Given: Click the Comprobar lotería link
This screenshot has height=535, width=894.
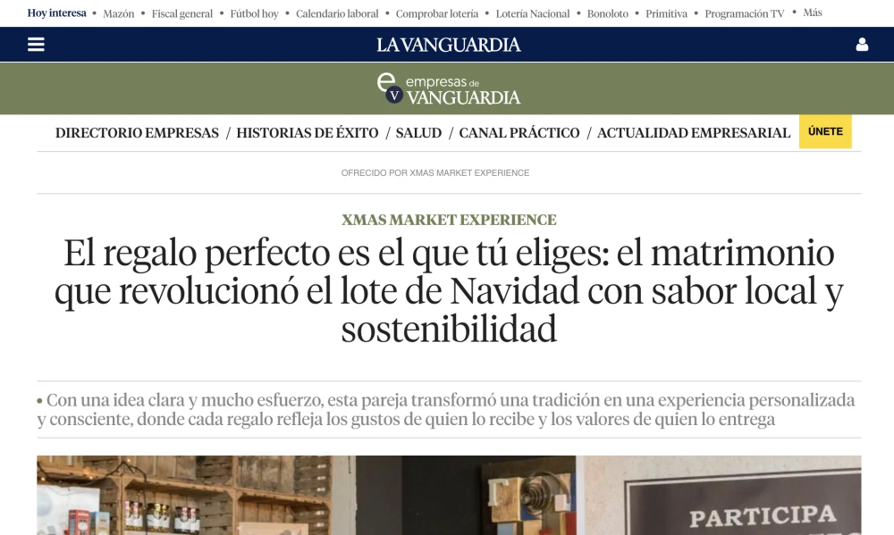Looking at the screenshot, I should pos(437,13).
